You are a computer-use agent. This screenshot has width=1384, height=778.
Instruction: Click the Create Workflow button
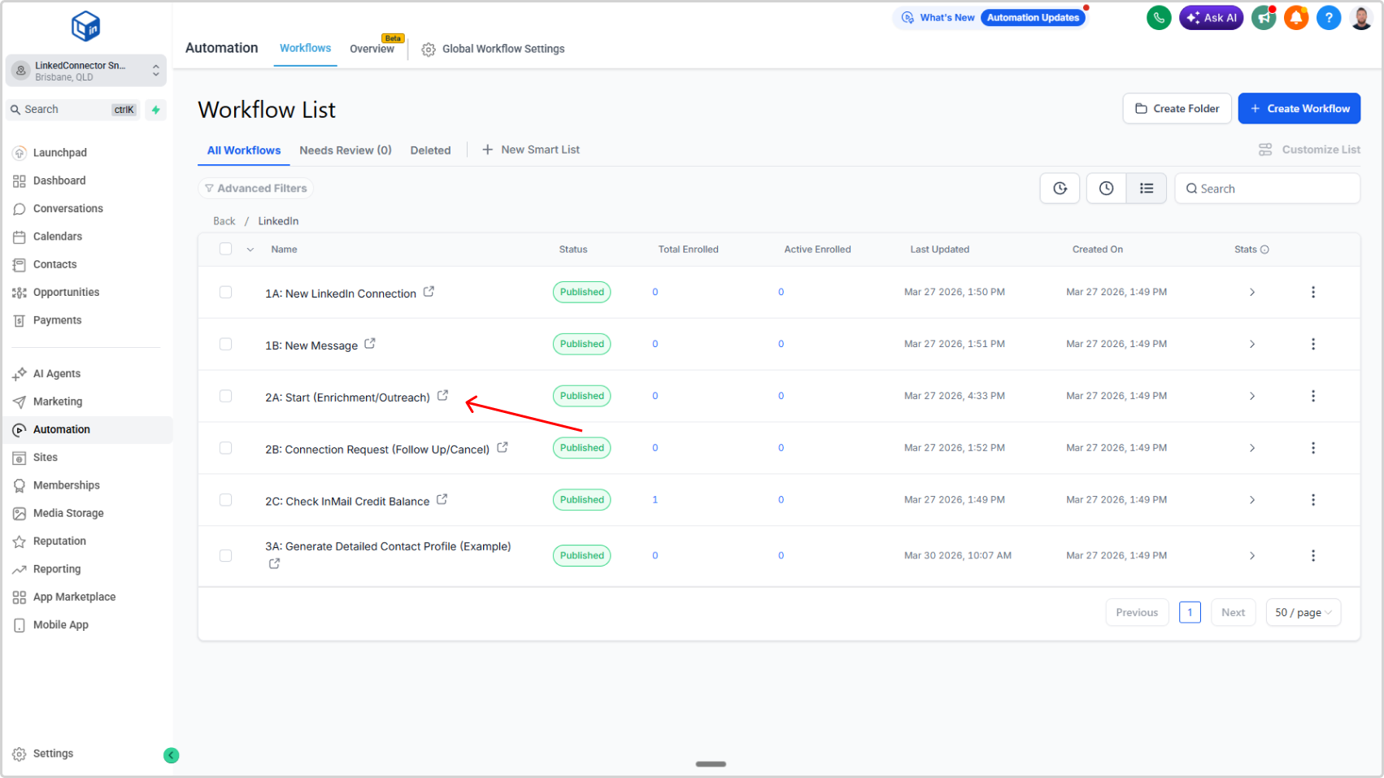1299,109
